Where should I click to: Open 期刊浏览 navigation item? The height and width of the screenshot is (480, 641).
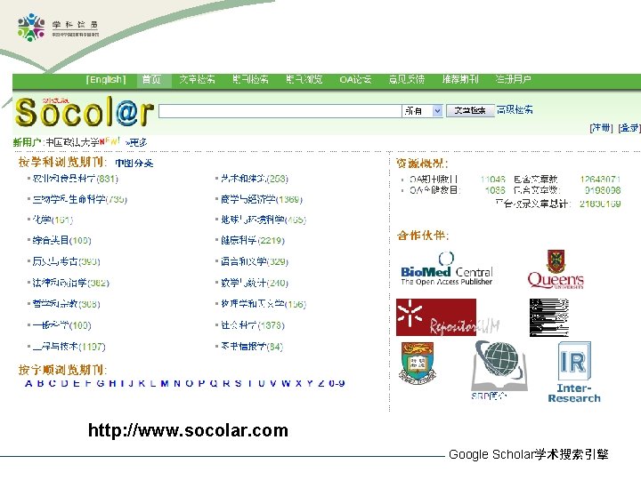coord(304,80)
